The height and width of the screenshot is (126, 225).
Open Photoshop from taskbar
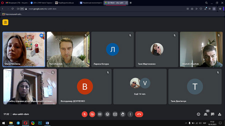(x=40, y=123)
